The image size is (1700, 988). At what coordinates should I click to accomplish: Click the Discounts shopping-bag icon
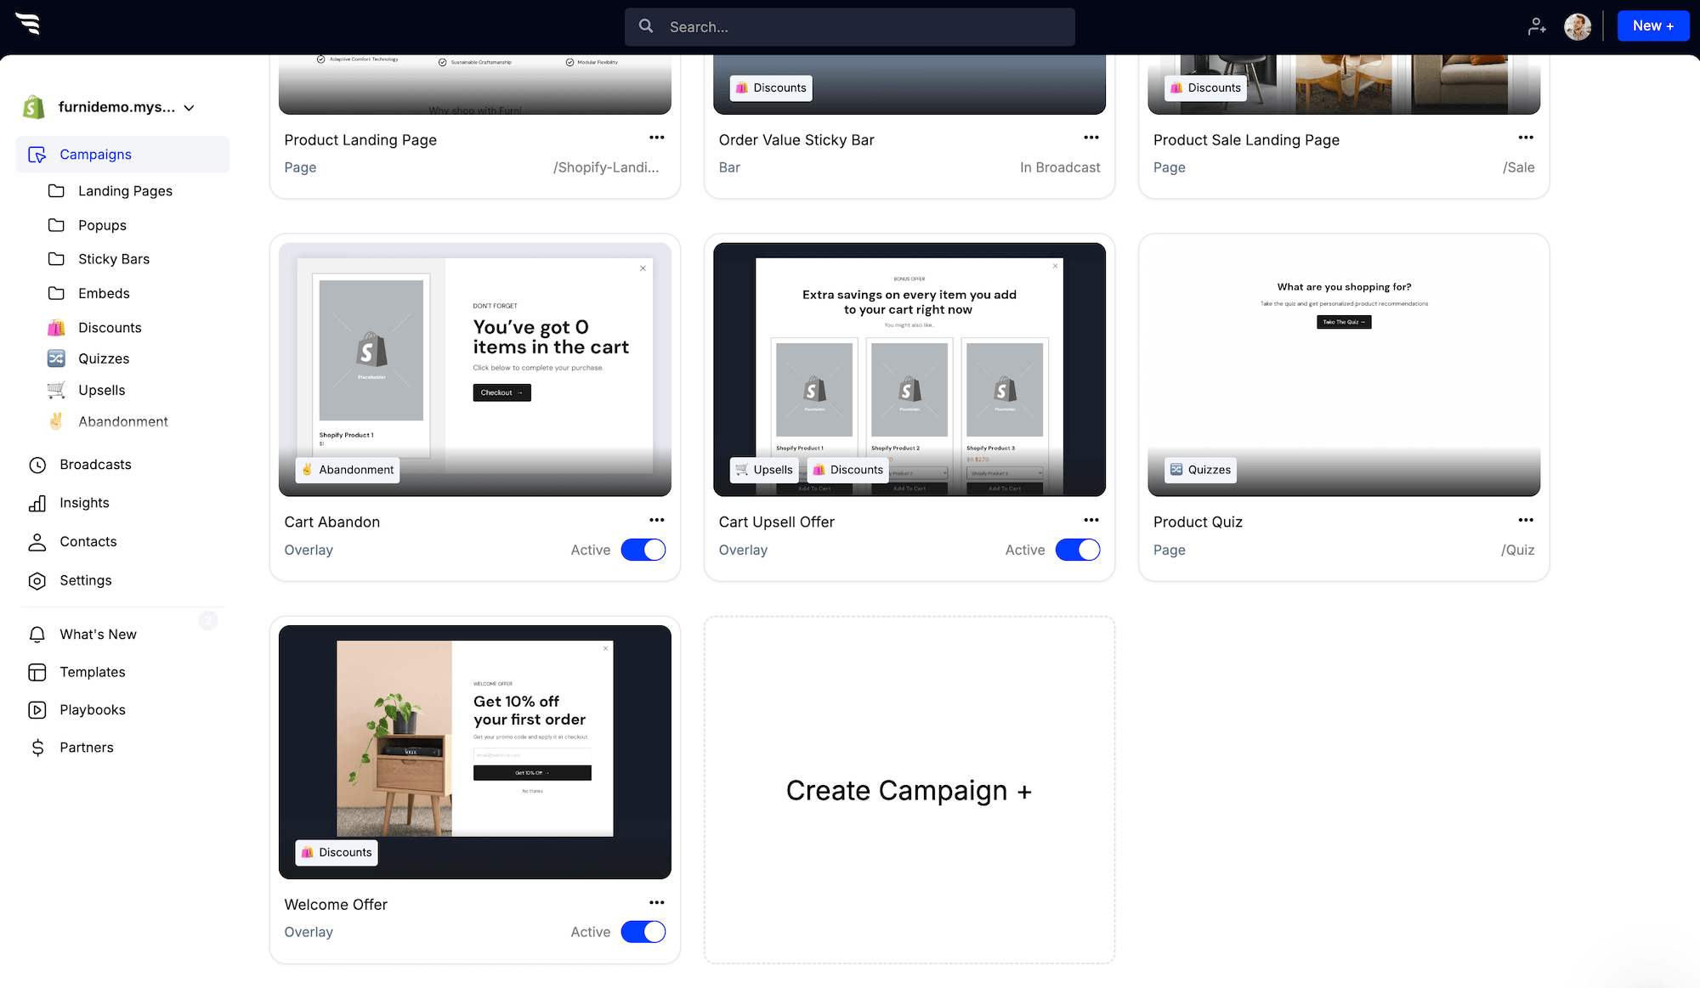click(x=55, y=327)
